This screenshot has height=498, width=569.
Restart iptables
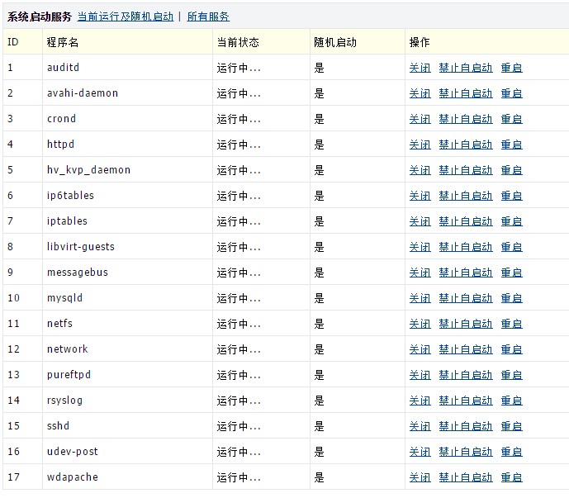pyautogui.click(x=511, y=221)
